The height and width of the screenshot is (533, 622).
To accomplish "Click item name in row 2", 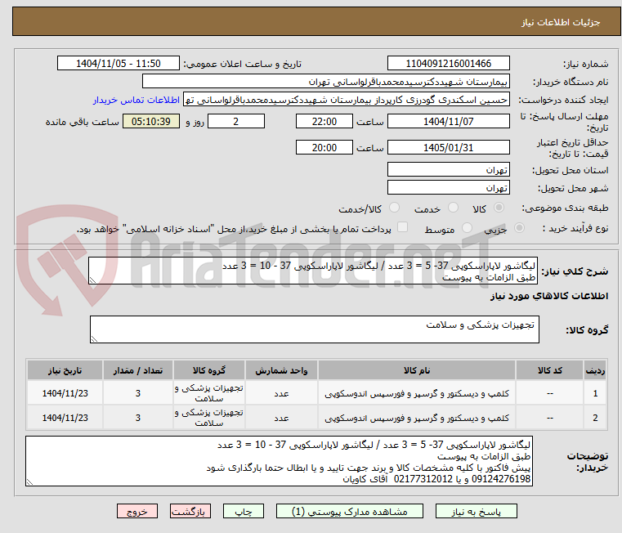I will click(417, 419).
